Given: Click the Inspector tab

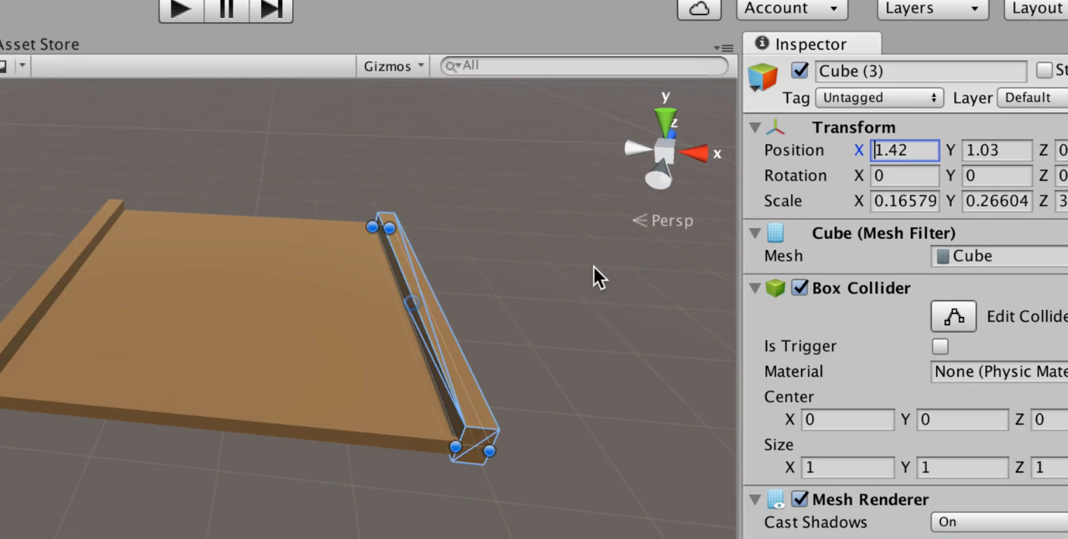Looking at the screenshot, I should [x=811, y=44].
